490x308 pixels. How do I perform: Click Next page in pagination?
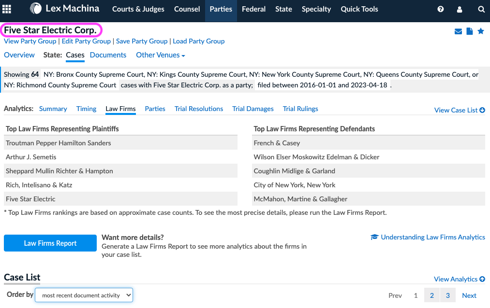[469, 295]
